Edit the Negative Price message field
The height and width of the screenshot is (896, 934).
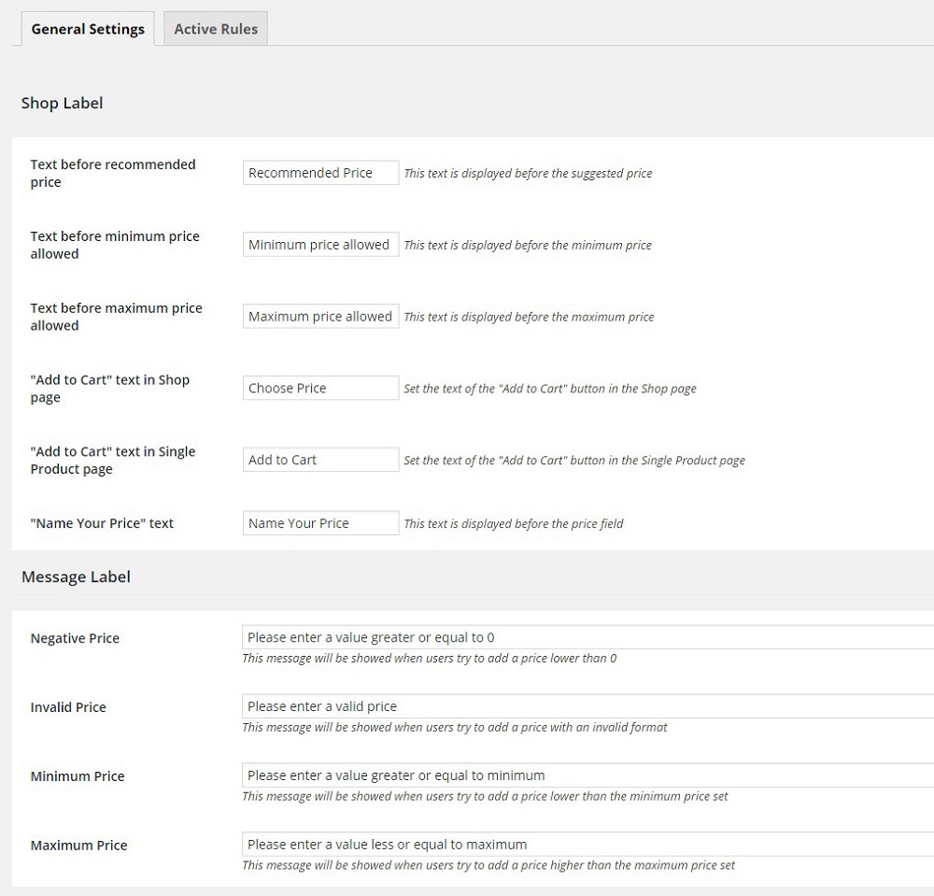point(587,637)
